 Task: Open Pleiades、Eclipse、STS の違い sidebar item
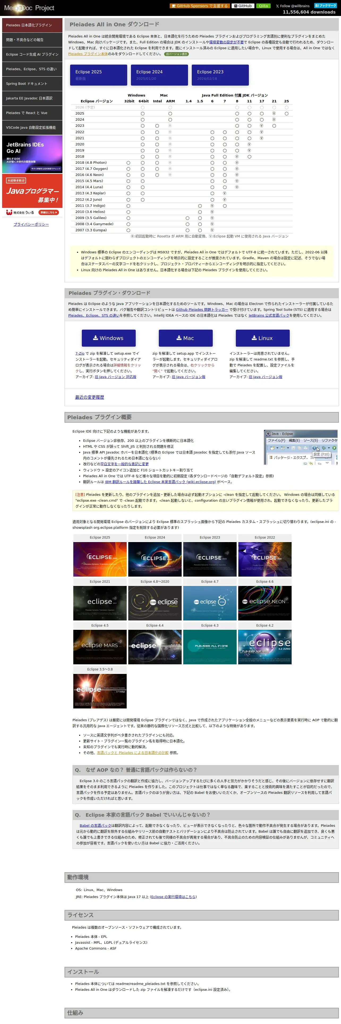(x=32, y=69)
